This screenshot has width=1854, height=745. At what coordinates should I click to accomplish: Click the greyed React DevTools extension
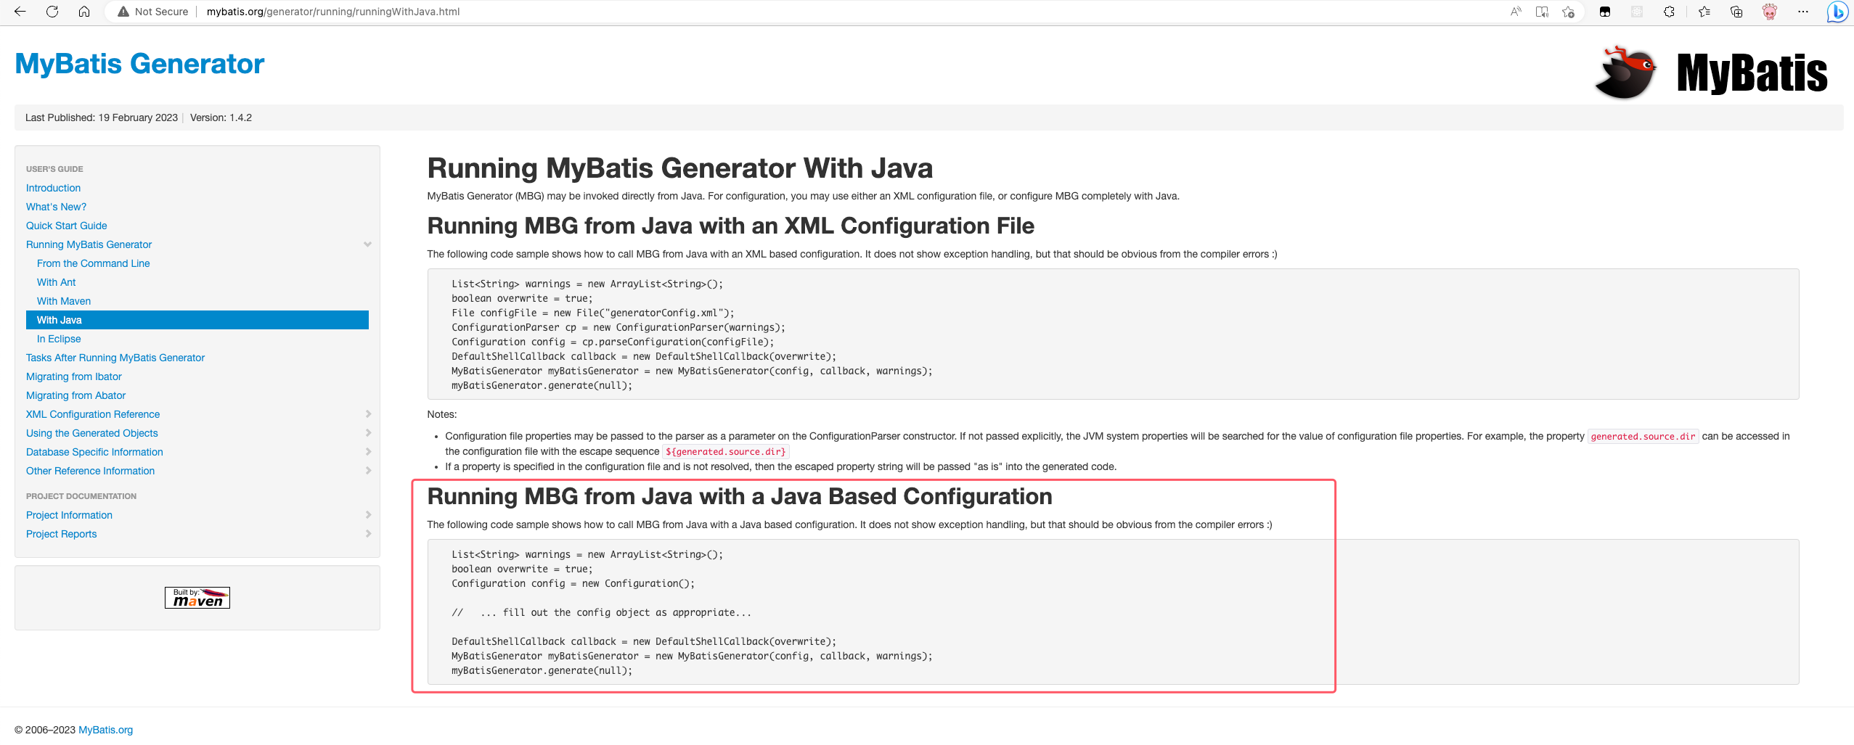[1637, 12]
